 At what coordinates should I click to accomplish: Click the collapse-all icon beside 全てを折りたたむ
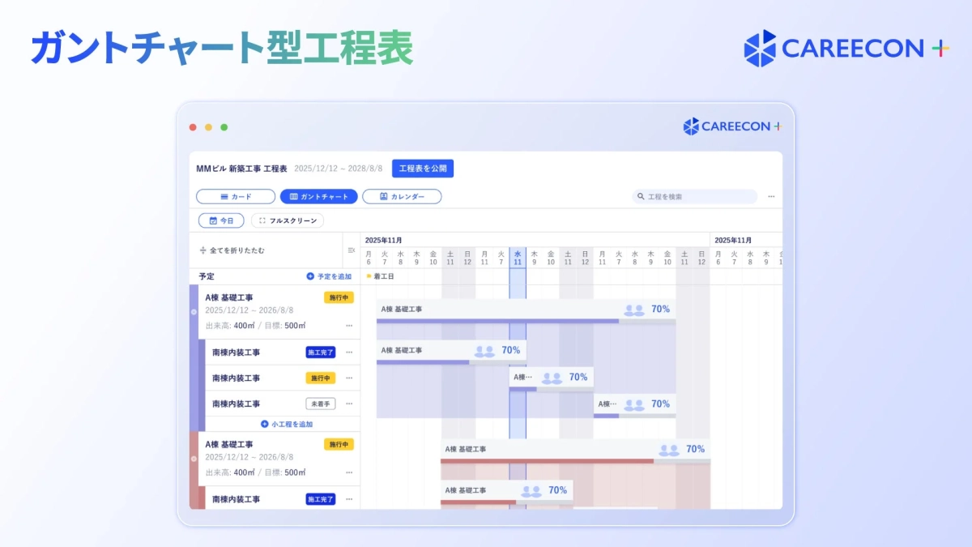coord(202,251)
